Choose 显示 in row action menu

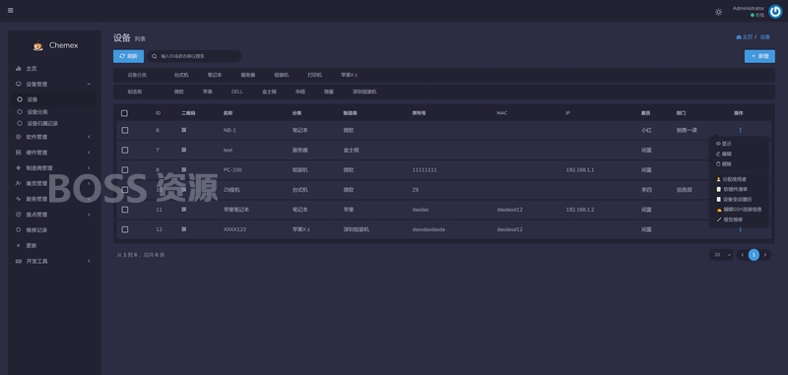724,144
